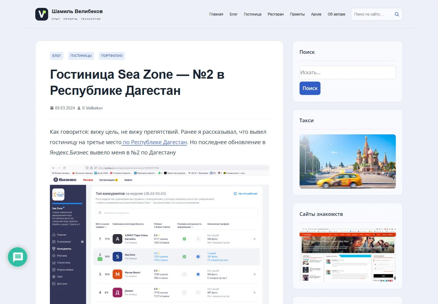Open the Taxi image with Moscow cathedral
This screenshot has height=304, width=438.
tap(348, 161)
